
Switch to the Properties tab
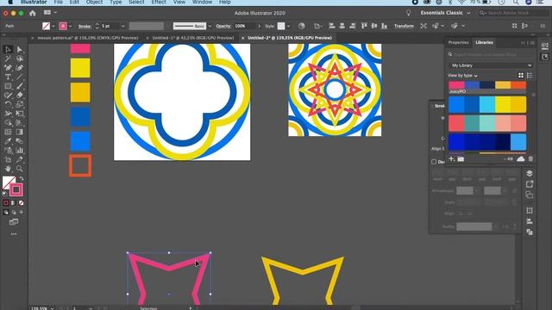[458, 42]
